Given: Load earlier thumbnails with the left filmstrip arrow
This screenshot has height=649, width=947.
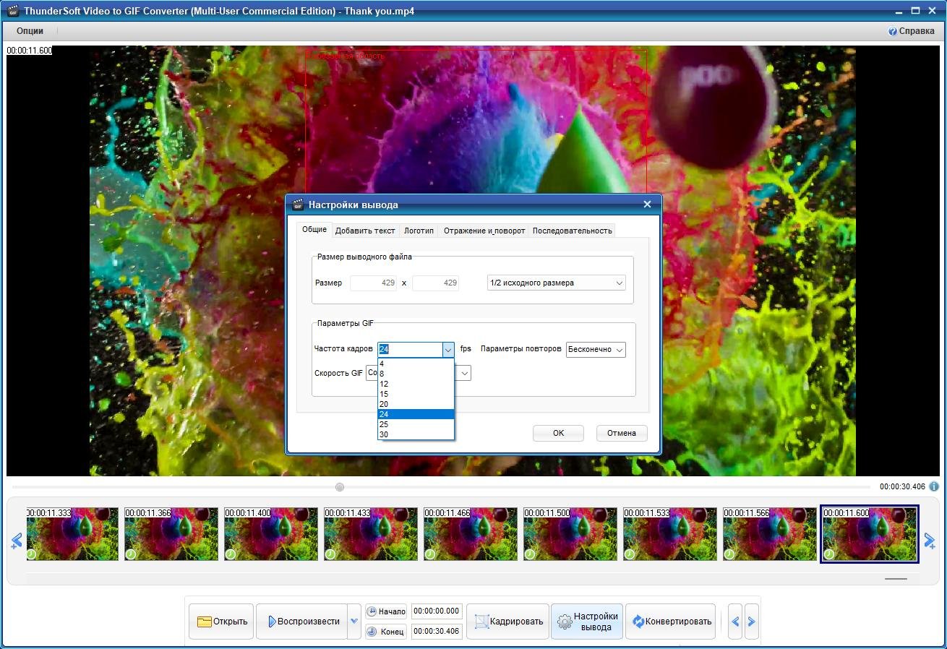Looking at the screenshot, I should coord(17,541).
